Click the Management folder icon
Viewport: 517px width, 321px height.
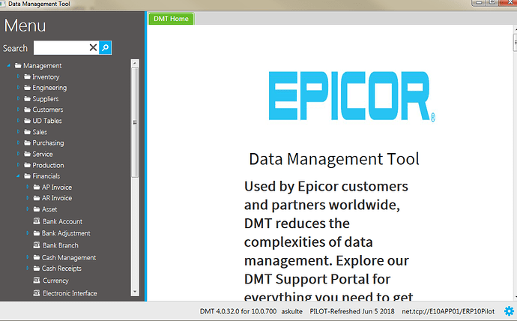(x=18, y=66)
